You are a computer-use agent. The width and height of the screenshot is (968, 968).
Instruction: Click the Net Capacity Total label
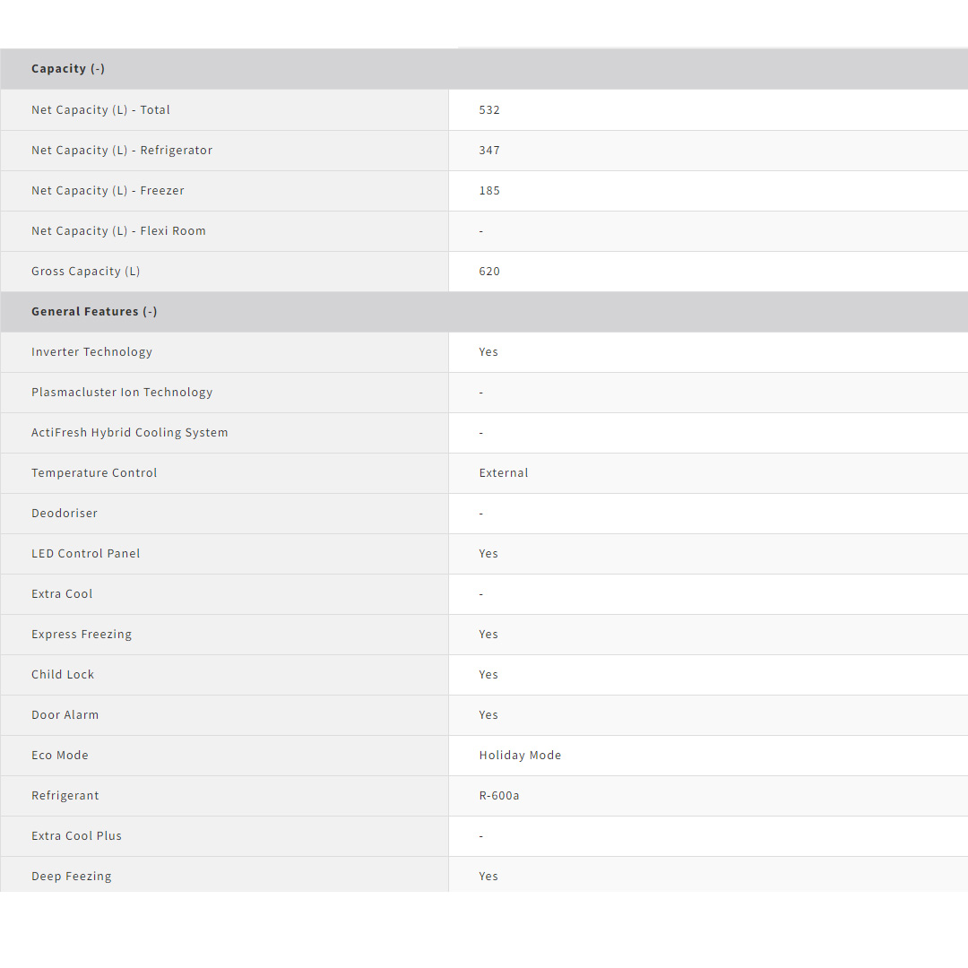pos(100,110)
